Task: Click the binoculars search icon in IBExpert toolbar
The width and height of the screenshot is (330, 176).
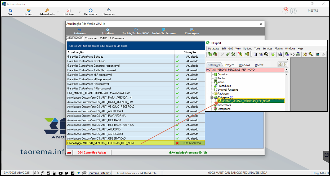Action: [280, 54]
